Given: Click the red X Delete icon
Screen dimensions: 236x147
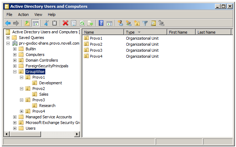Looking at the screenshot, I should pos(66,23).
